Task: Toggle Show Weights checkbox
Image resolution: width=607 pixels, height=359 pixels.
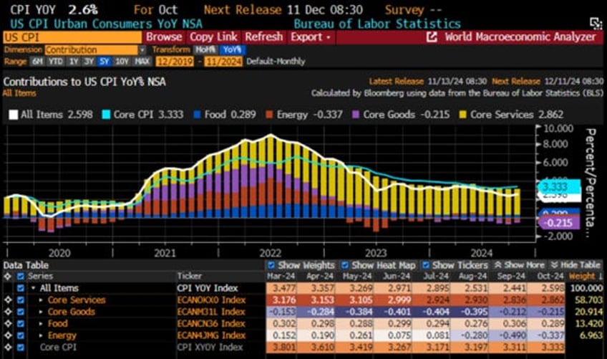Action: pos(271,265)
